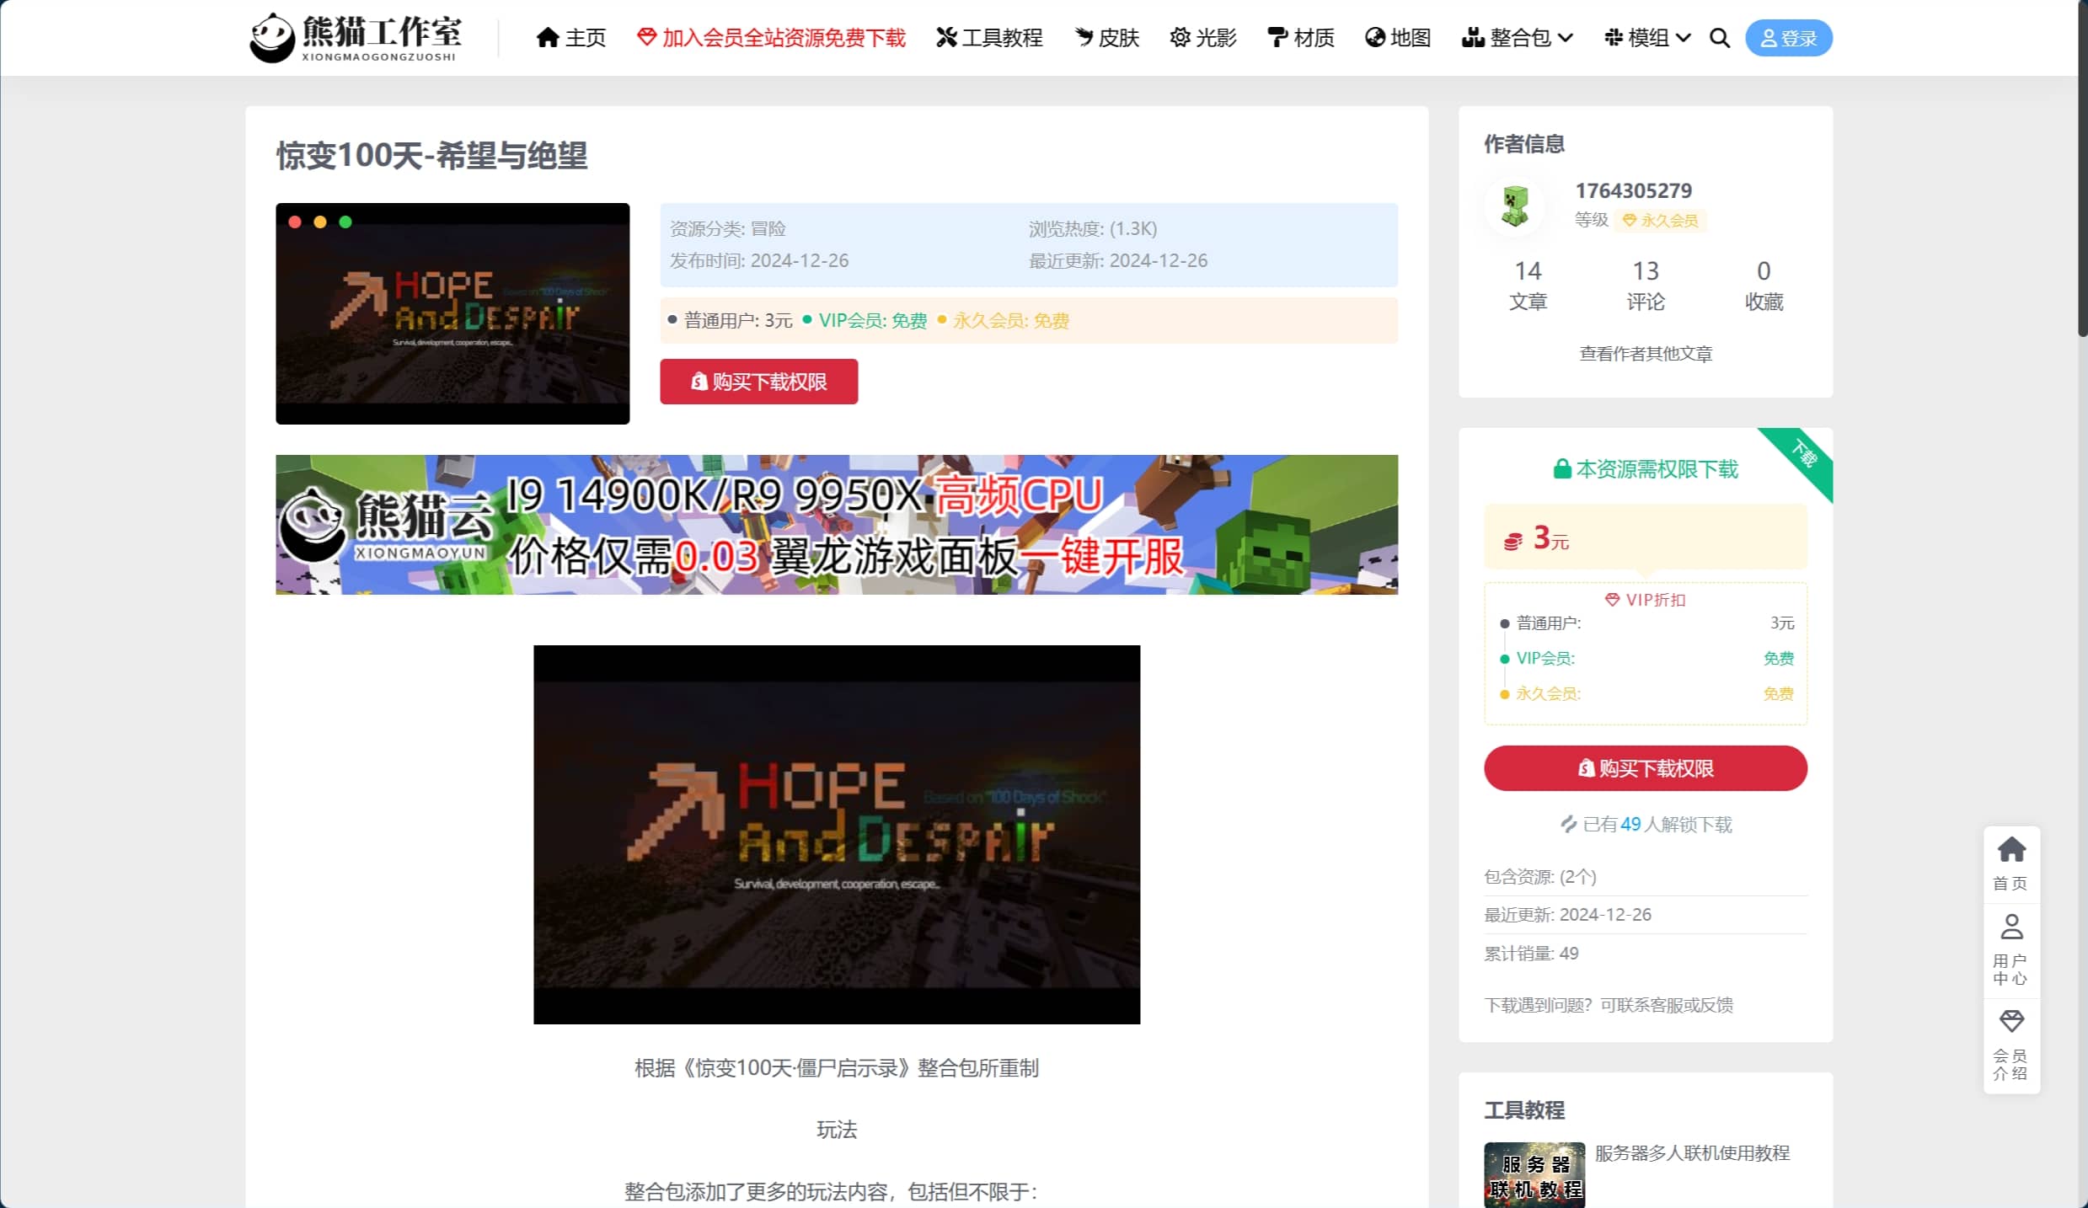This screenshot has width=2088, height=1208.
Task: Click the globe icon beside 地图
Action: [1375, 37]
